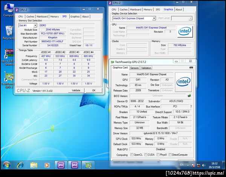This screenshot has width=226, height=177.
Task: Toggle the OpenCL checkbox in GPU-Z
Action: click(x=132, y=155)
